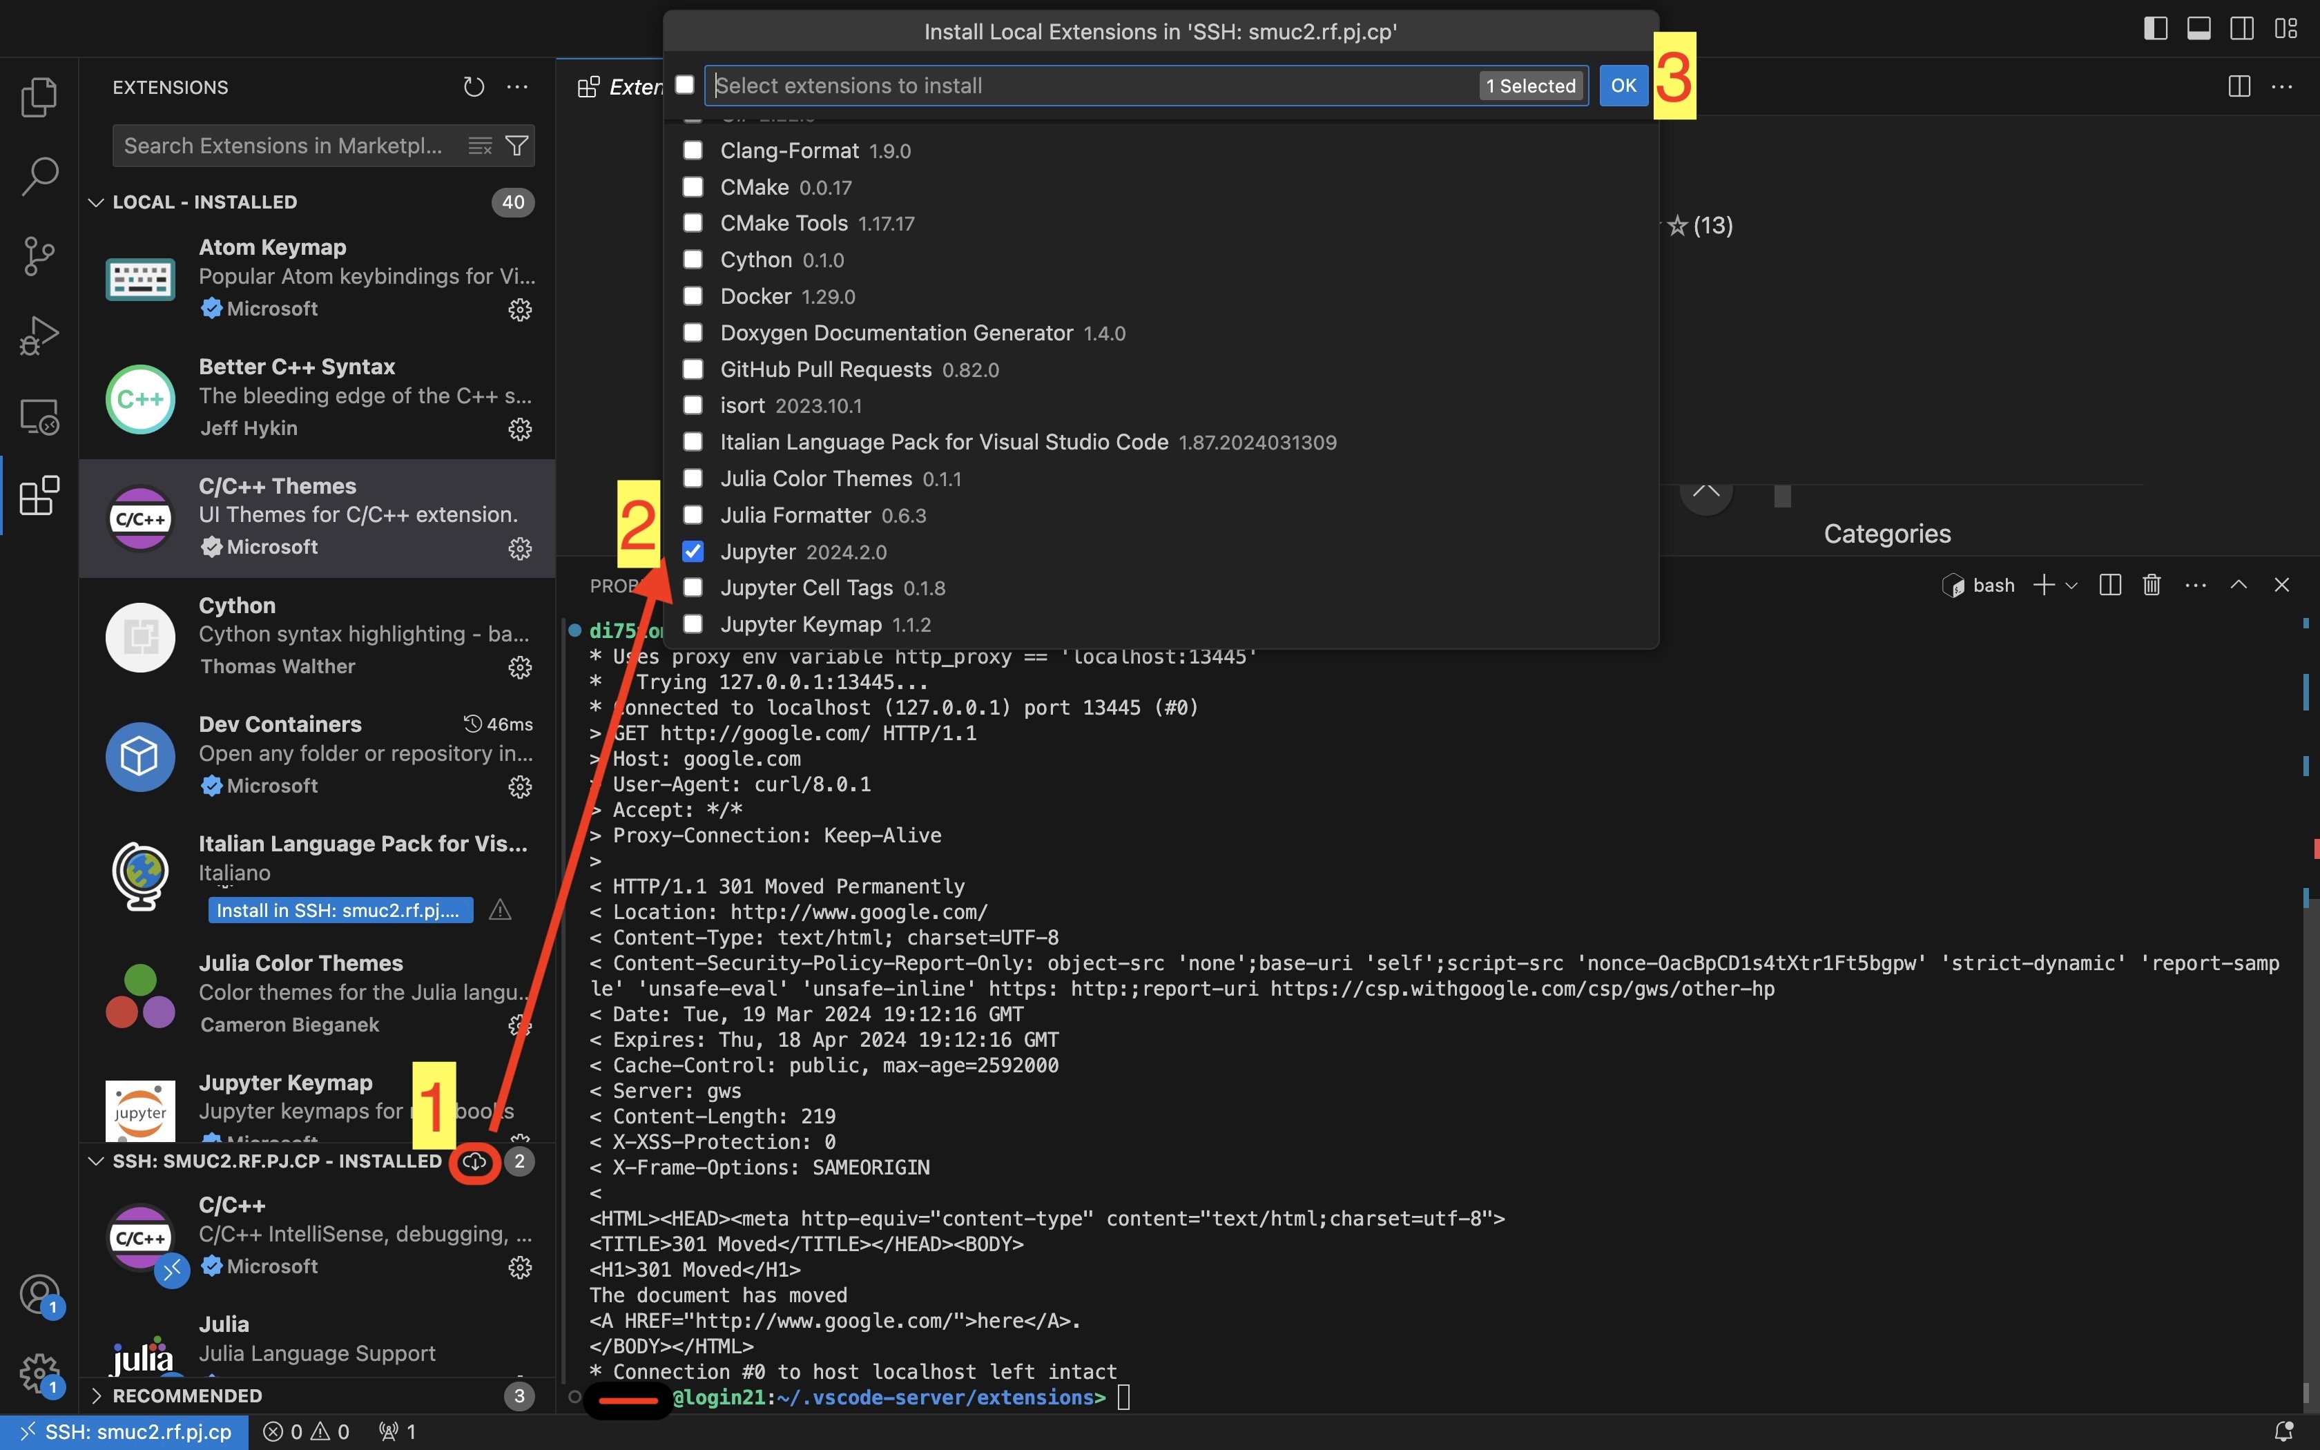Open gear settings for Cython extension
Image resolution: width=2320 pixels, height=1450 pixels.
tap(520, 668)
